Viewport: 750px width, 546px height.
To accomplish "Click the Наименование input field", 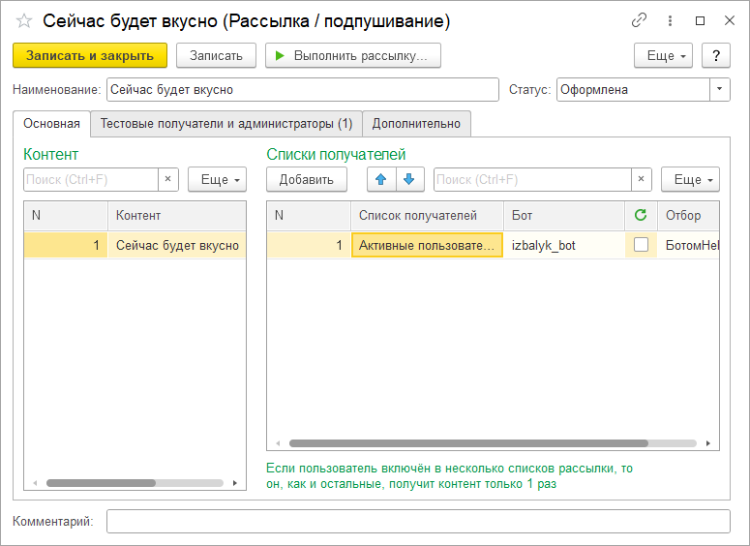I will coord(303,89).
